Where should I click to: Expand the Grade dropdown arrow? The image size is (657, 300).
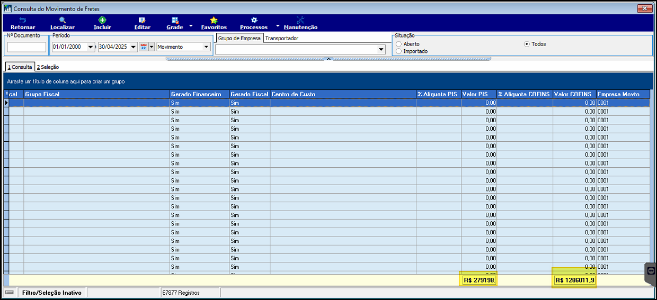(191, 26)
